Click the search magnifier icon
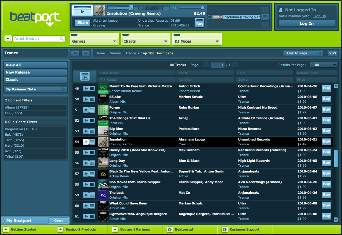The image size is (342, 235). tap(62, 38)
